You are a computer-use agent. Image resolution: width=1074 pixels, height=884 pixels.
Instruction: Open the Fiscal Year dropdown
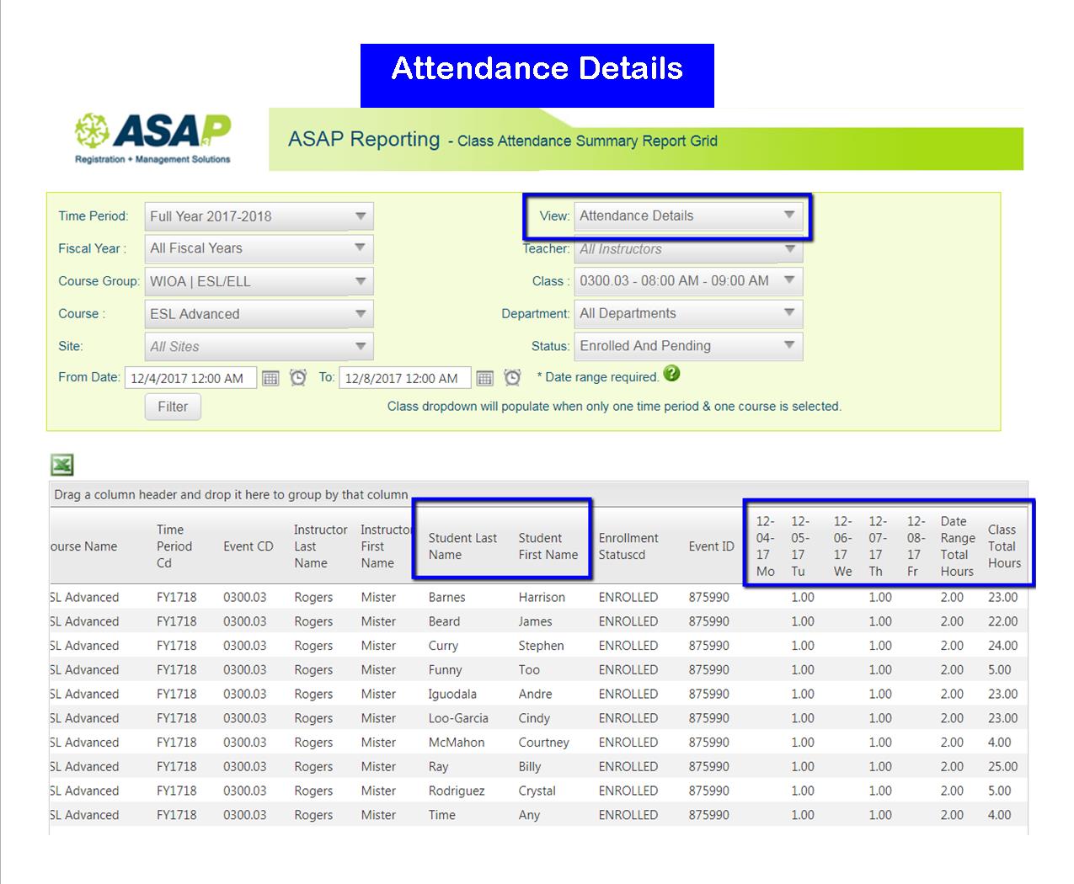[360, 248]
